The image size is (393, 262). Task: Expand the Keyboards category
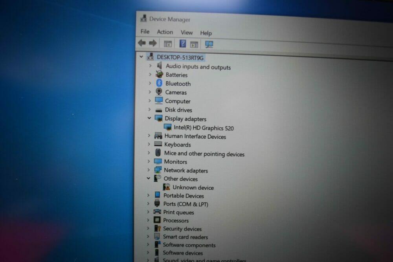[149, 144]
